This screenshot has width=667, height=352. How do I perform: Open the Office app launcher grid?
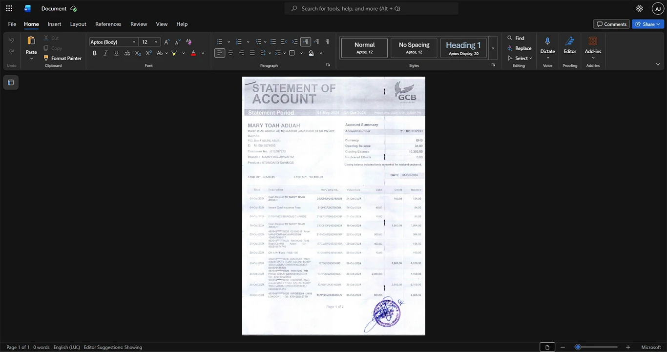pos(9,8)
